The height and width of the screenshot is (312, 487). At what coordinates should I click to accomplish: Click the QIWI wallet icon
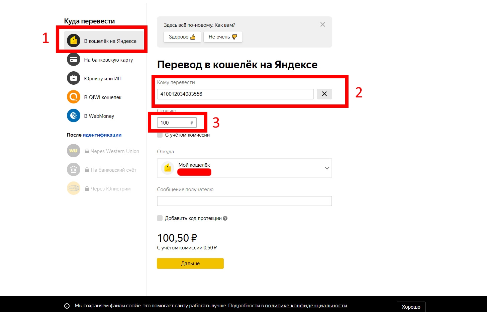(x=74, y=97)
